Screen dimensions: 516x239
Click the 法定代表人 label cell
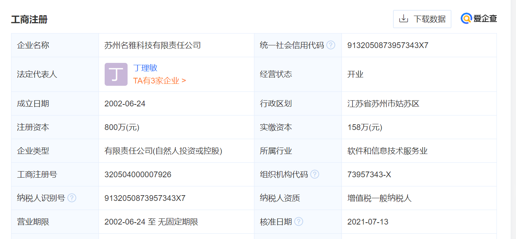pos(55,74)
